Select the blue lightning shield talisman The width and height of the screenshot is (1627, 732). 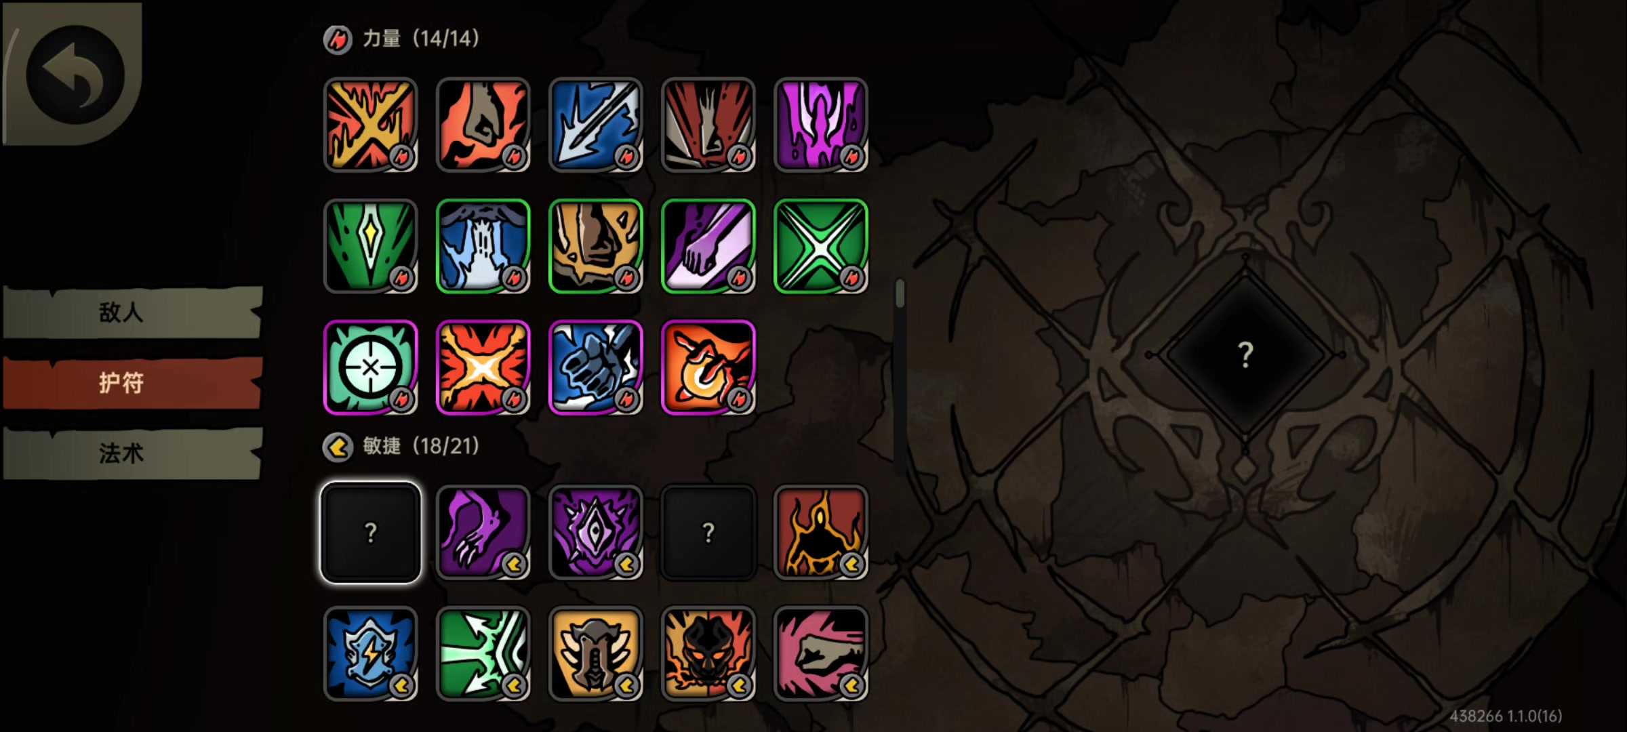point(370,654)
